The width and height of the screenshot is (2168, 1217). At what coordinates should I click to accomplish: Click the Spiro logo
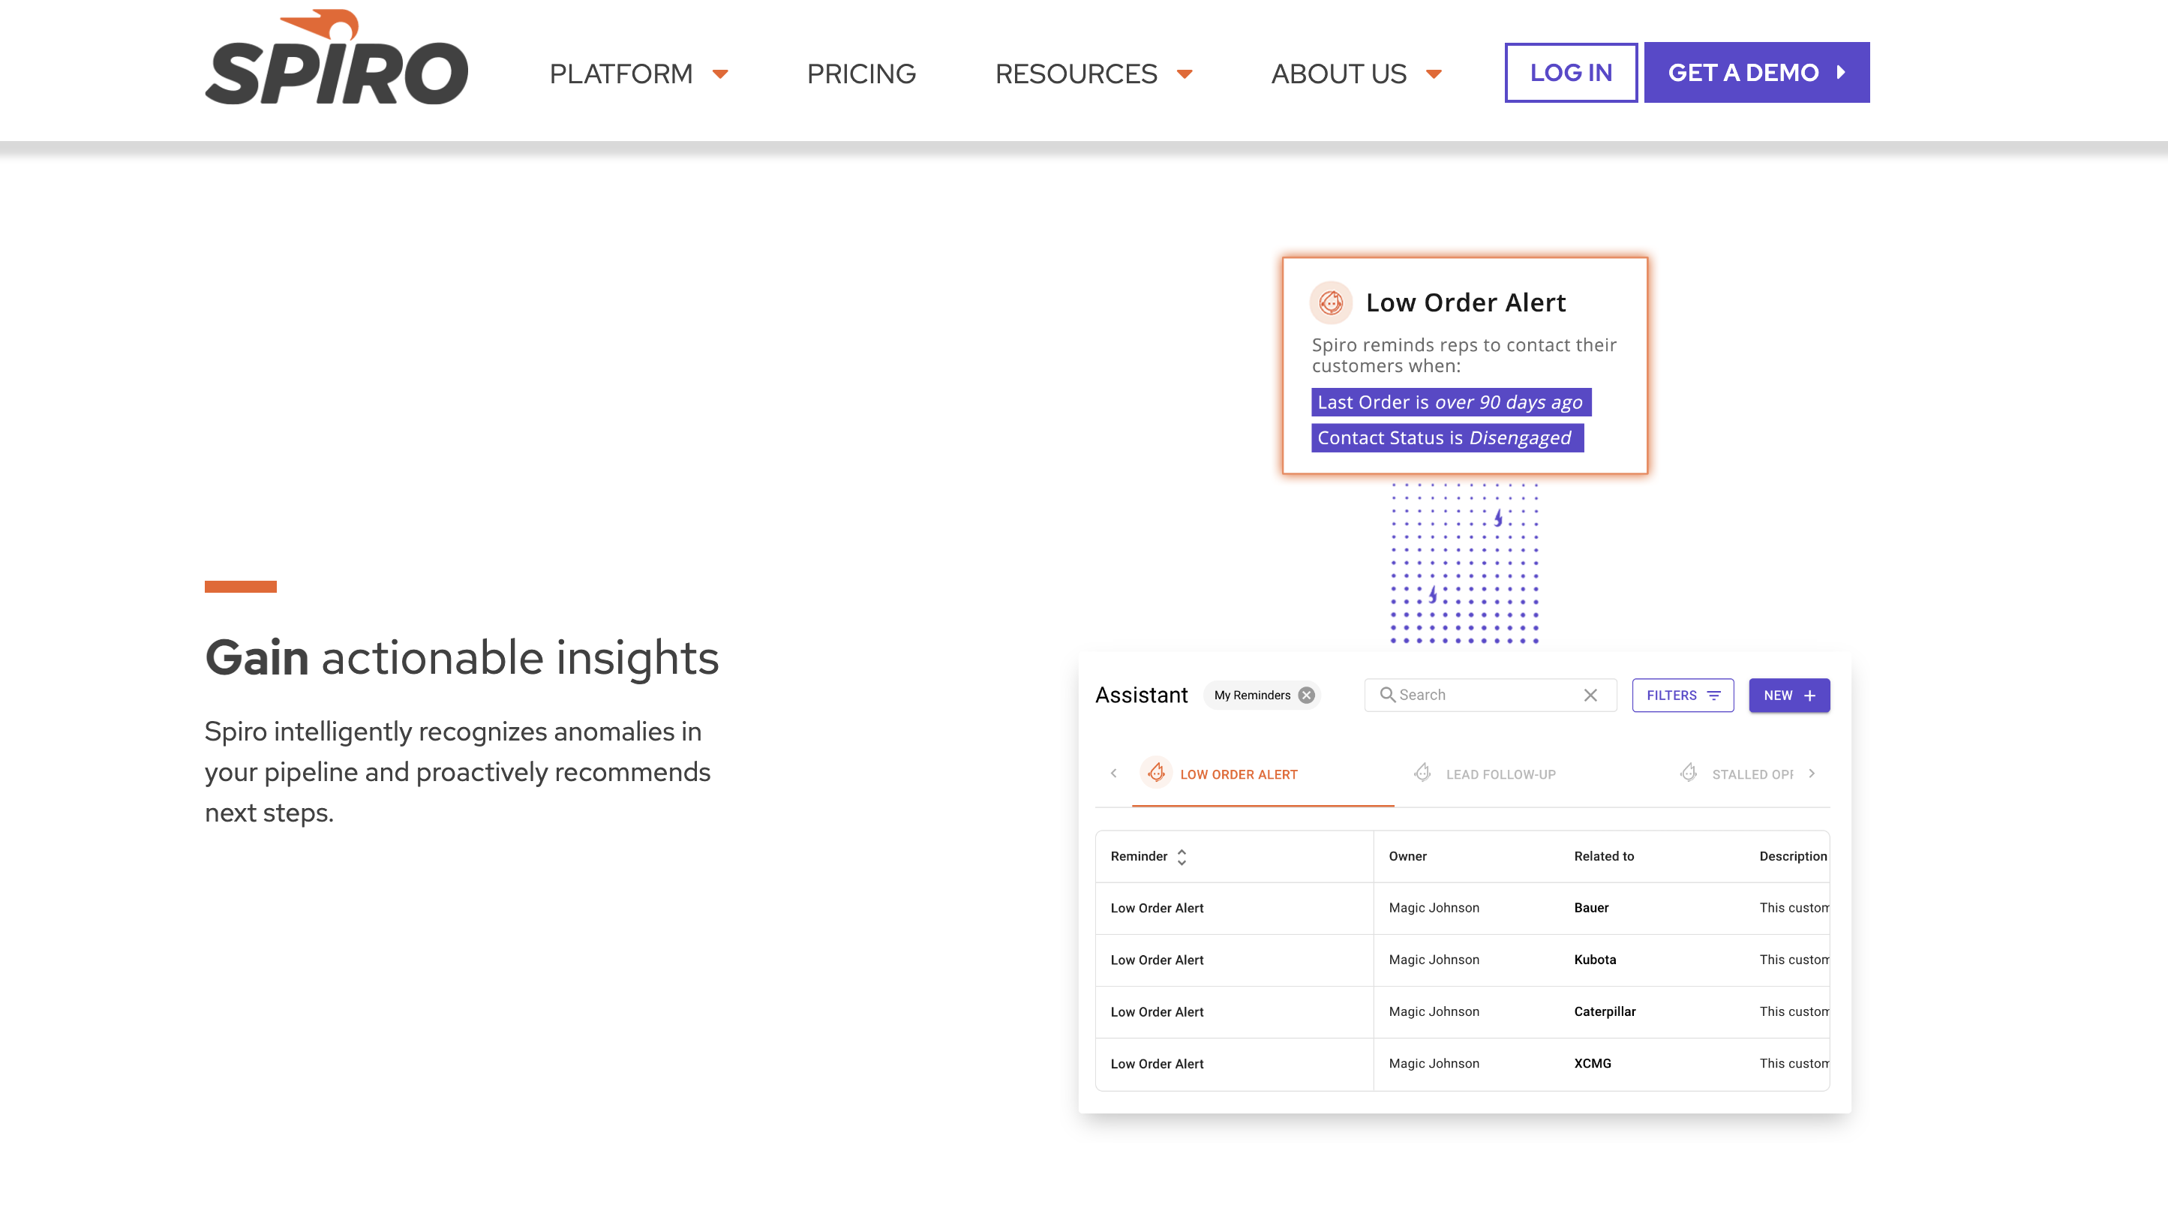336,57
